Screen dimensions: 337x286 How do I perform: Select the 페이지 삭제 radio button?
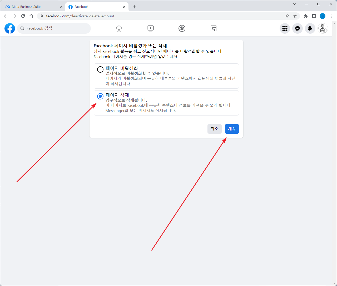click(100, 96)
